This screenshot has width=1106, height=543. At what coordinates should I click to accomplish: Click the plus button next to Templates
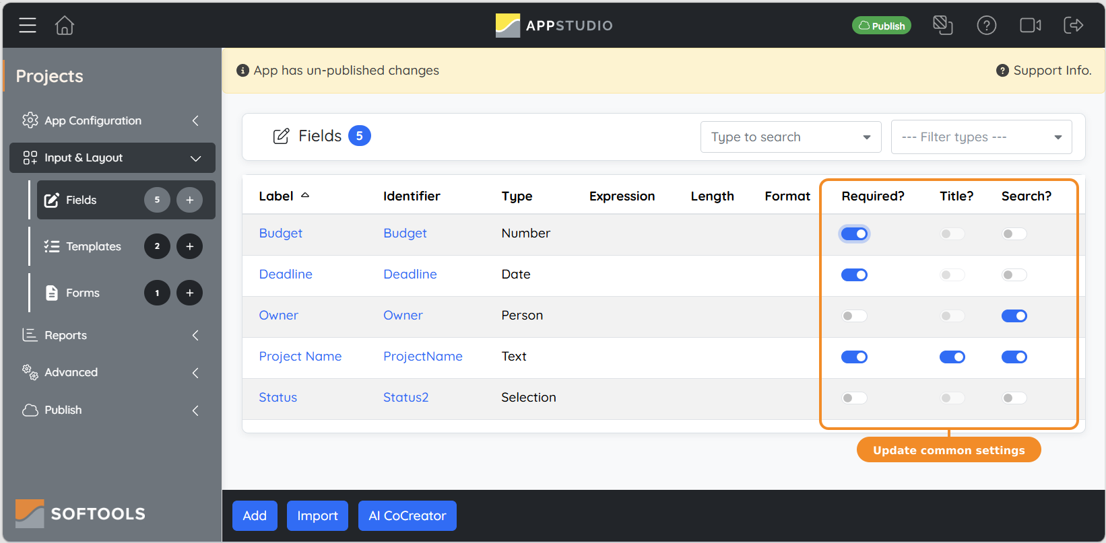pyautogui.click(x=189, y=246)
